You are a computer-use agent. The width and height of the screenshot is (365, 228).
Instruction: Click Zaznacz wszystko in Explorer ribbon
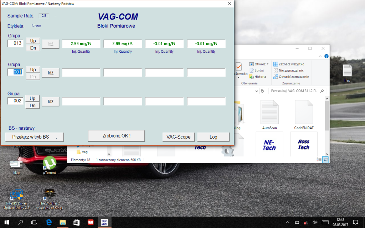pyautogui.click(x=289, y=64)
